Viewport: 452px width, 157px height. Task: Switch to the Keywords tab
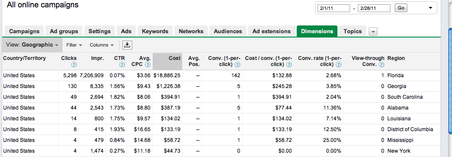coord(155,31)
